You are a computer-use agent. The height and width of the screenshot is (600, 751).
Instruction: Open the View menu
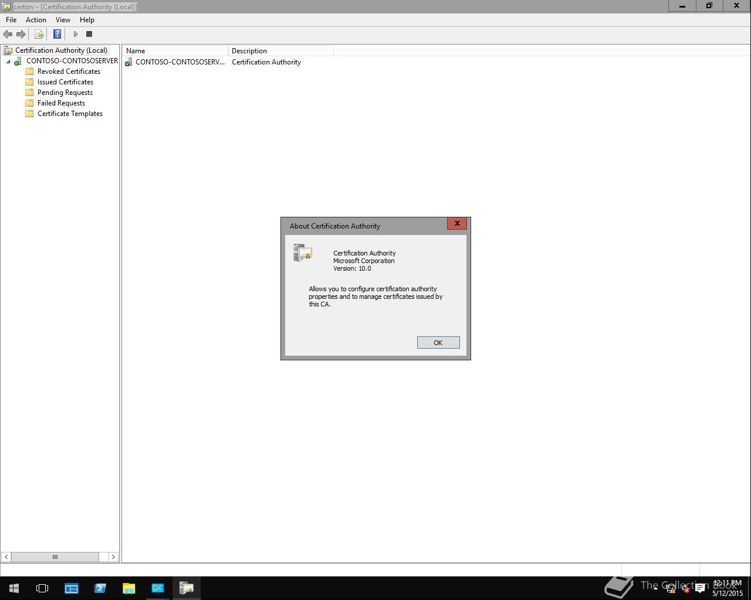click(x=63, y=20)
